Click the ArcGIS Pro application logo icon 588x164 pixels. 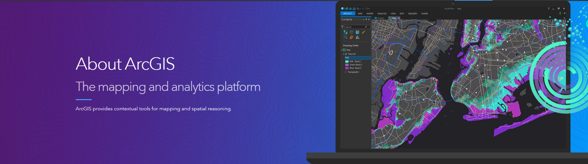[x=342, y=9]
